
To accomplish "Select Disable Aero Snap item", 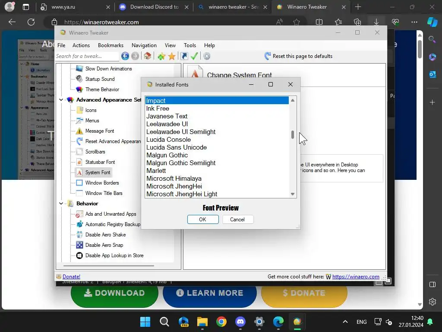I will pos(104,245).
